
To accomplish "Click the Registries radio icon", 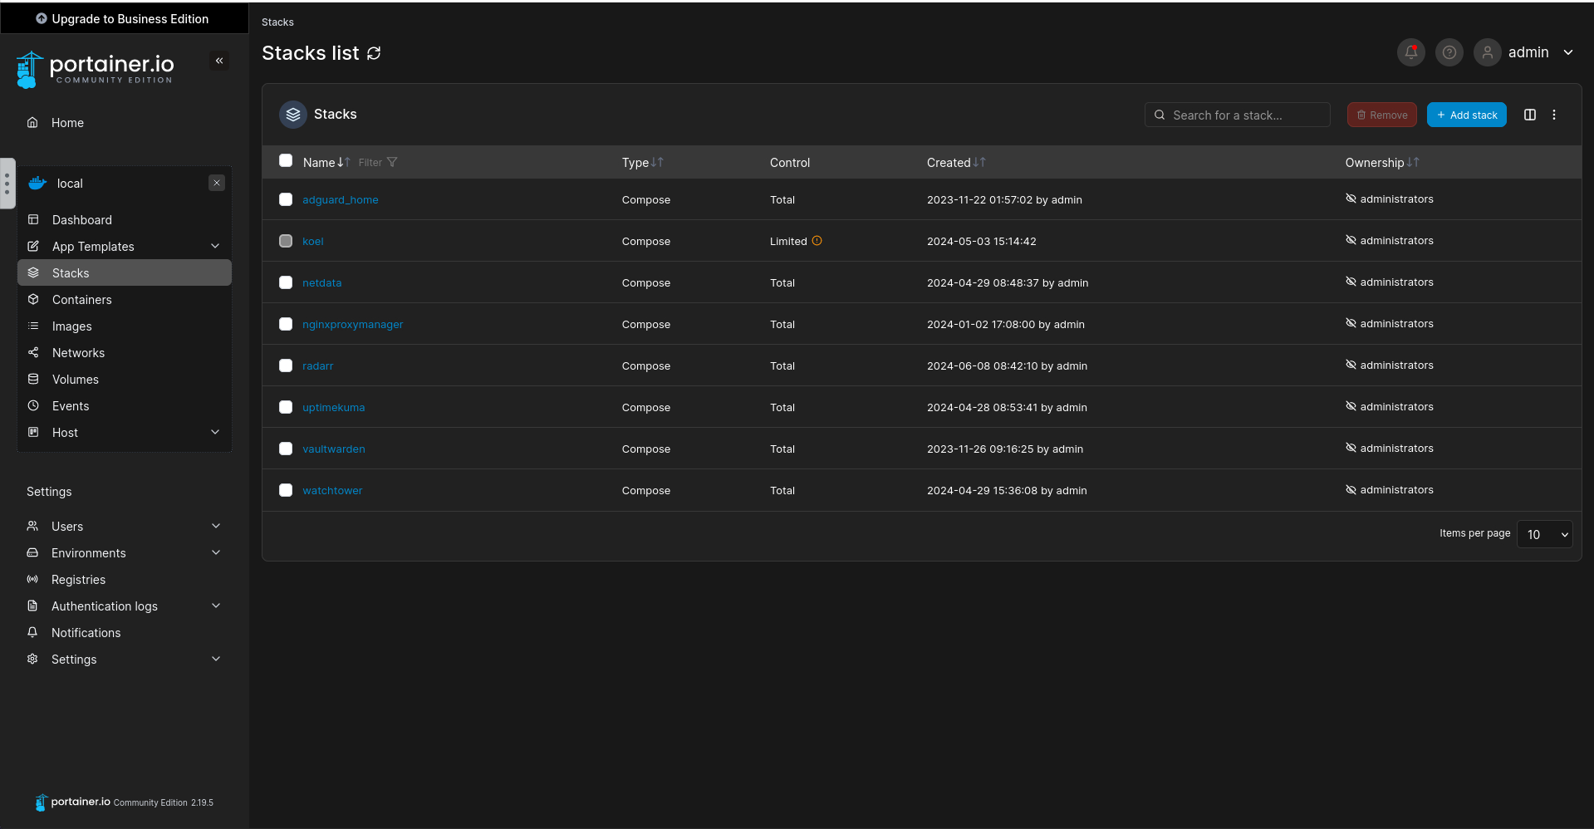I will pyautogui.click(x=32, y=579).
